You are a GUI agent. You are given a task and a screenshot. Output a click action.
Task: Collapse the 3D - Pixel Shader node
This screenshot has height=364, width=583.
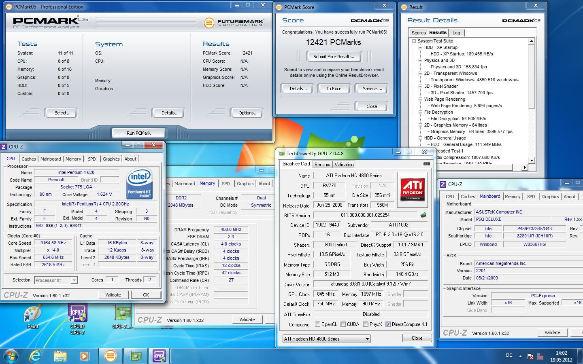pyautogui.click(x=420, y=86)
